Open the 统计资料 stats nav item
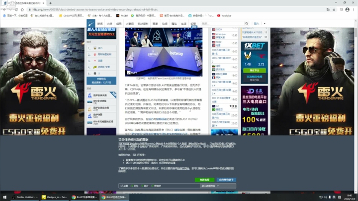Screen dimensions: 358x201 pyautogui.click(x=143, y=23)
